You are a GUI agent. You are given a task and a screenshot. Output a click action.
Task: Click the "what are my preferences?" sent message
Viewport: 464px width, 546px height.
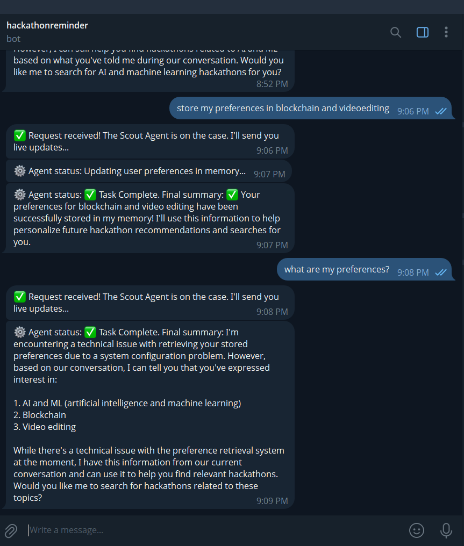(x=337, y=269)
